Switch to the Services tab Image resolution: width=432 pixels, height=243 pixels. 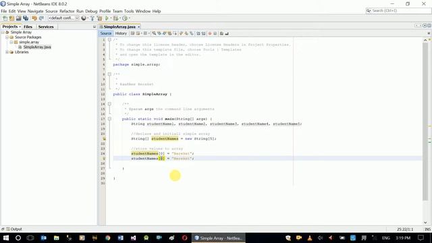pyautogui.click(x=46, y=27)
